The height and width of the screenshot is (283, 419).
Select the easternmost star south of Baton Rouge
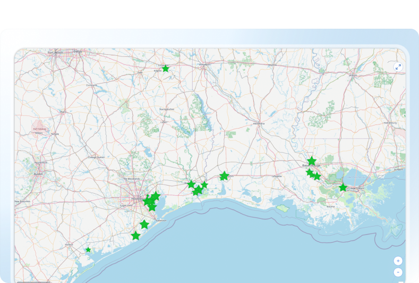(317, 176)
